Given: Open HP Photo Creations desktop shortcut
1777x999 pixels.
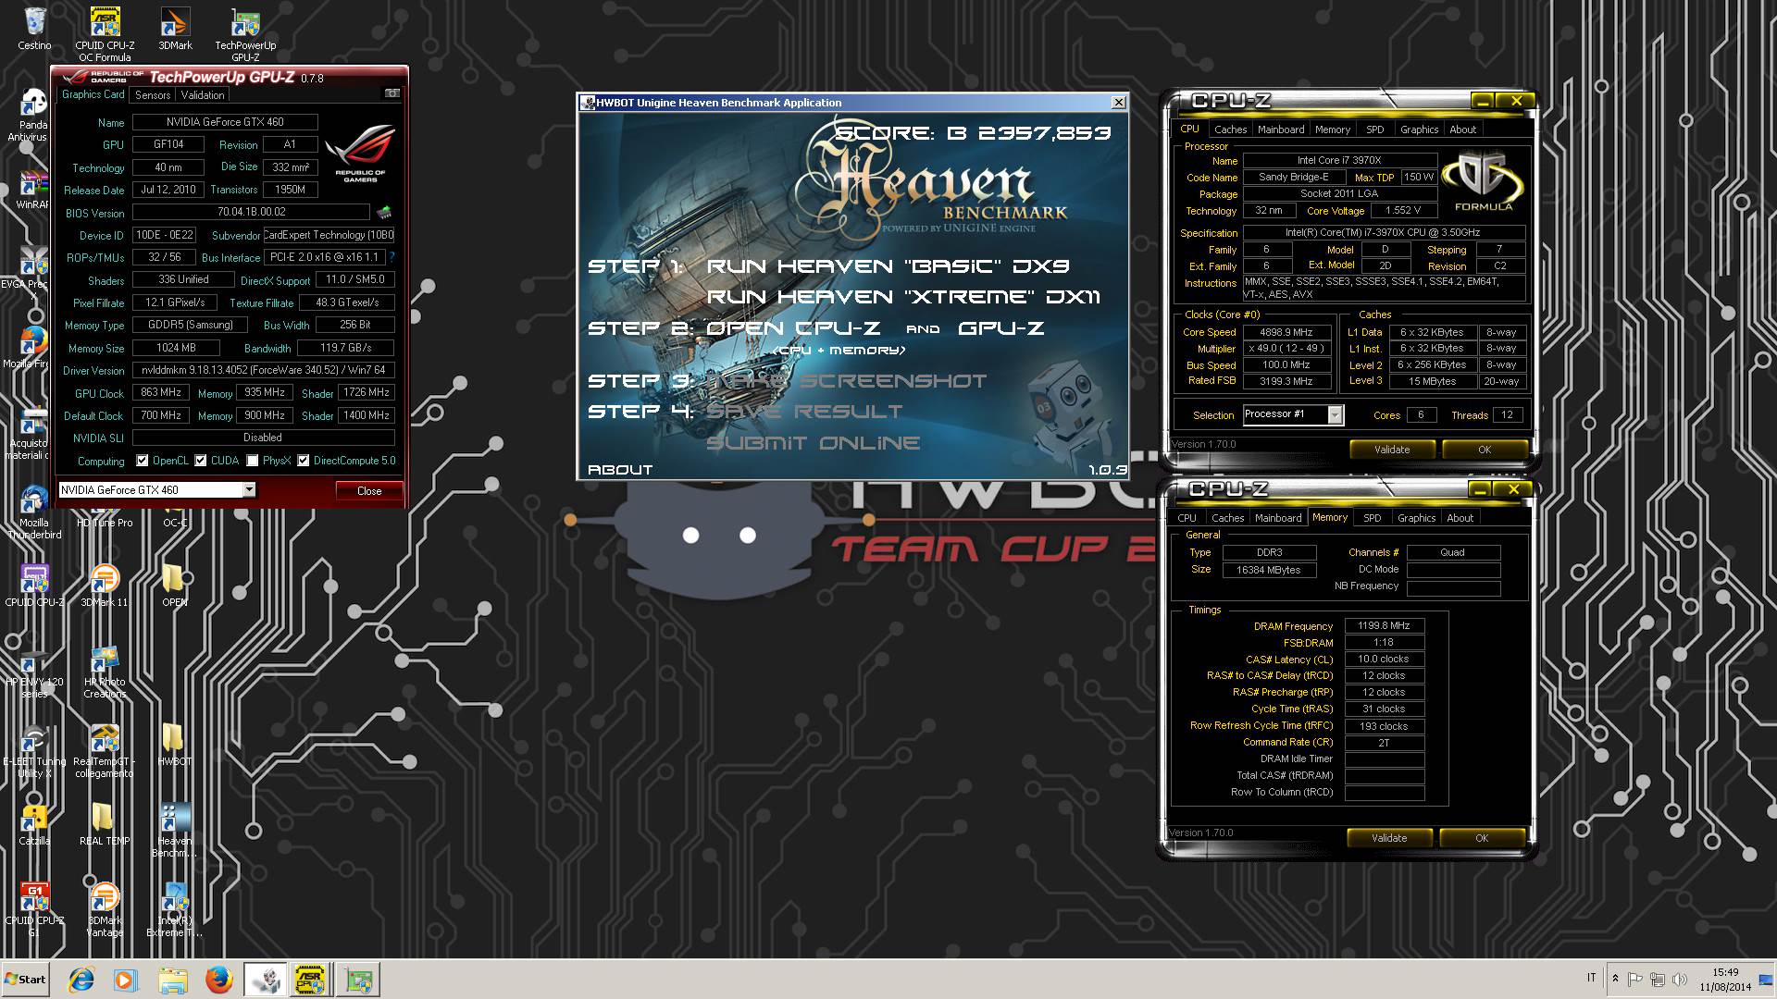Looking at the screenshot, I should coord(105,672).
